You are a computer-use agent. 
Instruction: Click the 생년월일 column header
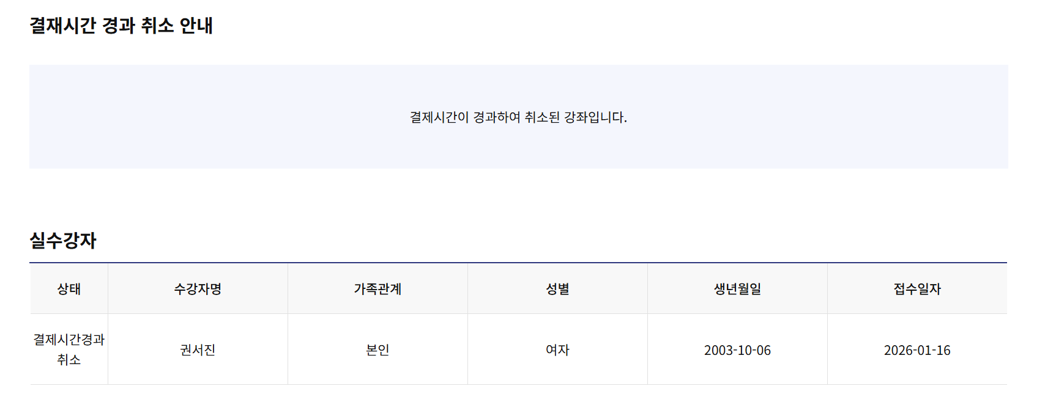pos(737,289)
